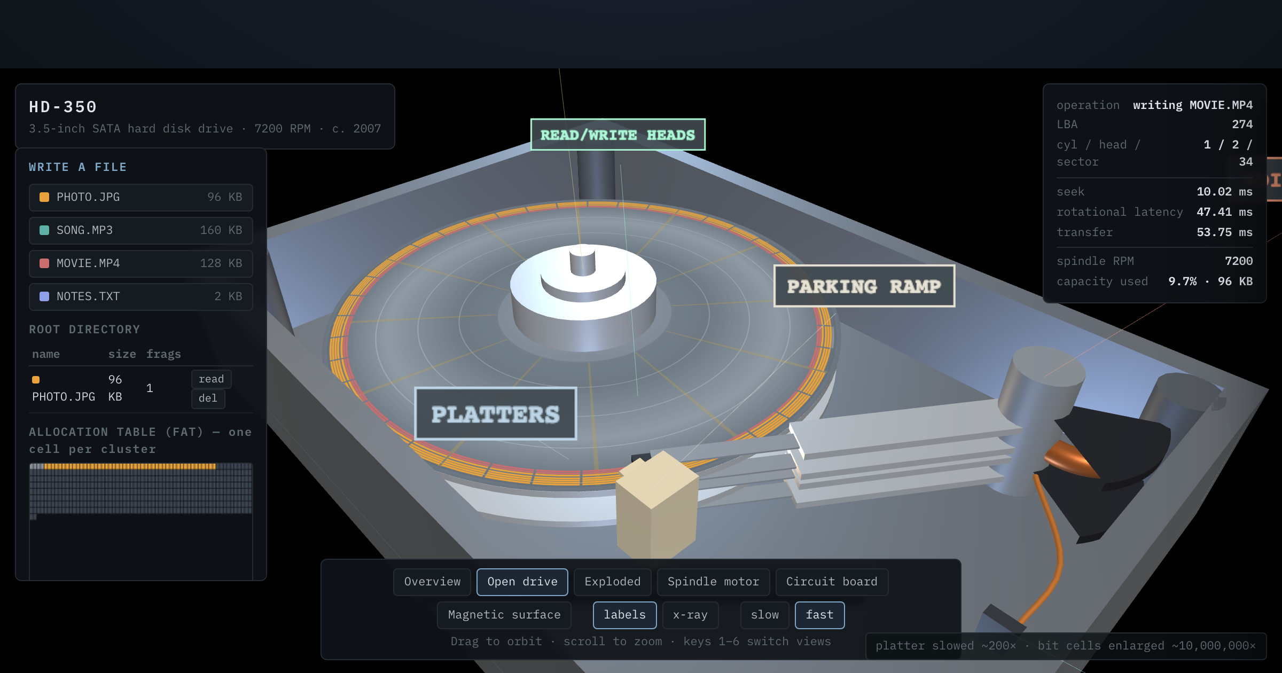Click the beige parking ramp block
Viewport: 1282px width, 673px height.
pos(657,505)
